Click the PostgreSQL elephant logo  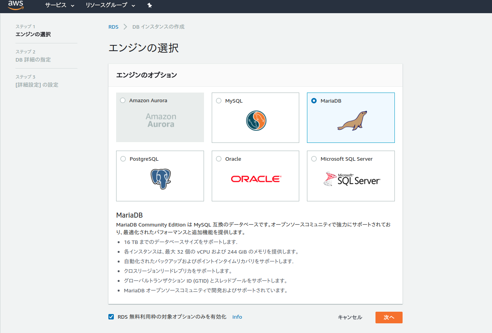(160, 179)
